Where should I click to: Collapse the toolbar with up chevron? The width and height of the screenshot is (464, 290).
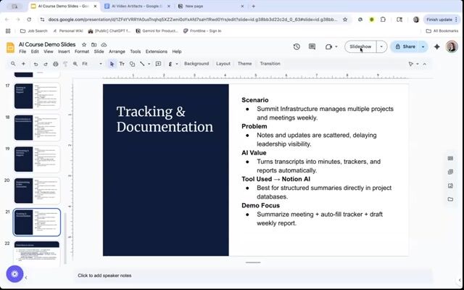pos(425,64)
